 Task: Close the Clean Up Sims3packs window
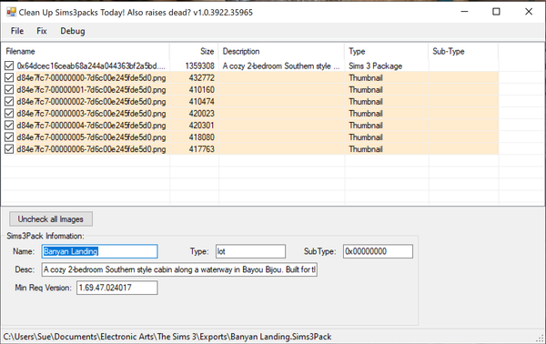coord(529,12)
